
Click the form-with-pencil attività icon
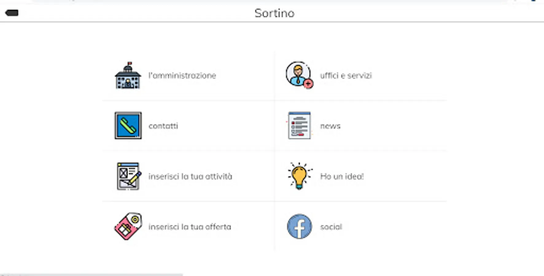(x=129, y=176)
